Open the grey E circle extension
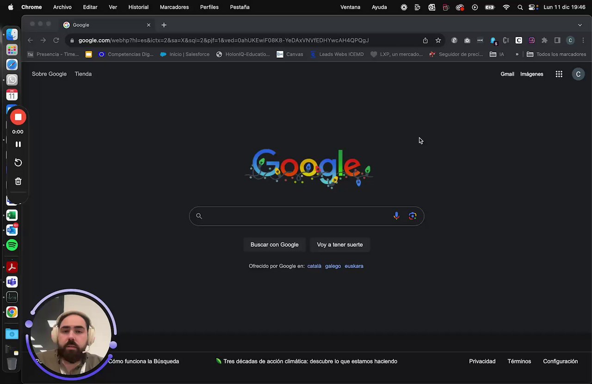Viewport: 592px width, 384px height. [x=454, y=40]
